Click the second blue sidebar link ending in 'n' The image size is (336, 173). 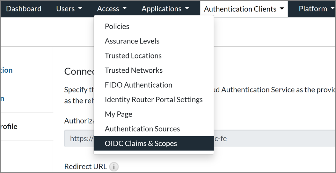click(2, 98)
